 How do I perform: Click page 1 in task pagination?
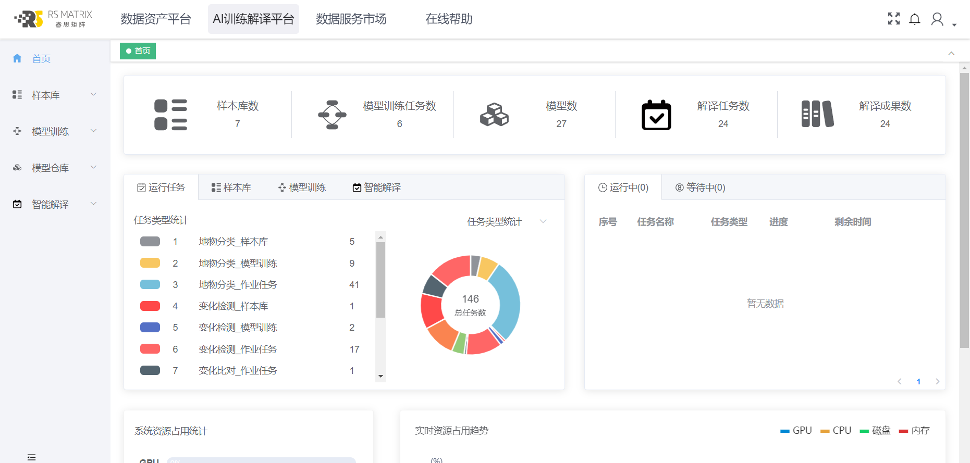[x=918, y=382]
